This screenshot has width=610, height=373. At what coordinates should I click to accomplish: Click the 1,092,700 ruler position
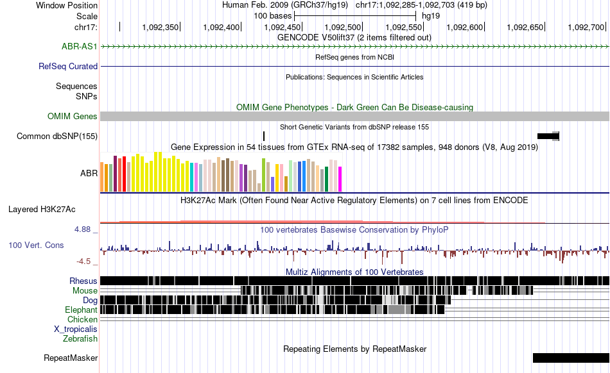[586, 27]
